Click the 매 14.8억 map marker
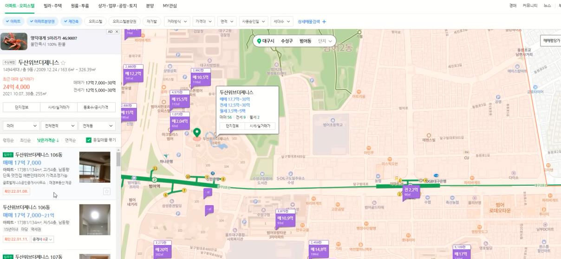 click(x=319, y=249)
